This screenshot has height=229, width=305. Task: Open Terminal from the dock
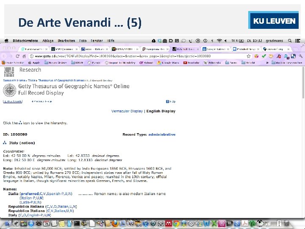coord(77,223)
